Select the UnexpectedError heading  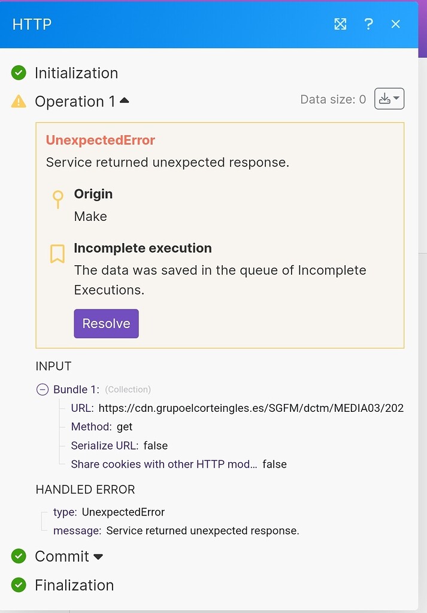point(100,140)
